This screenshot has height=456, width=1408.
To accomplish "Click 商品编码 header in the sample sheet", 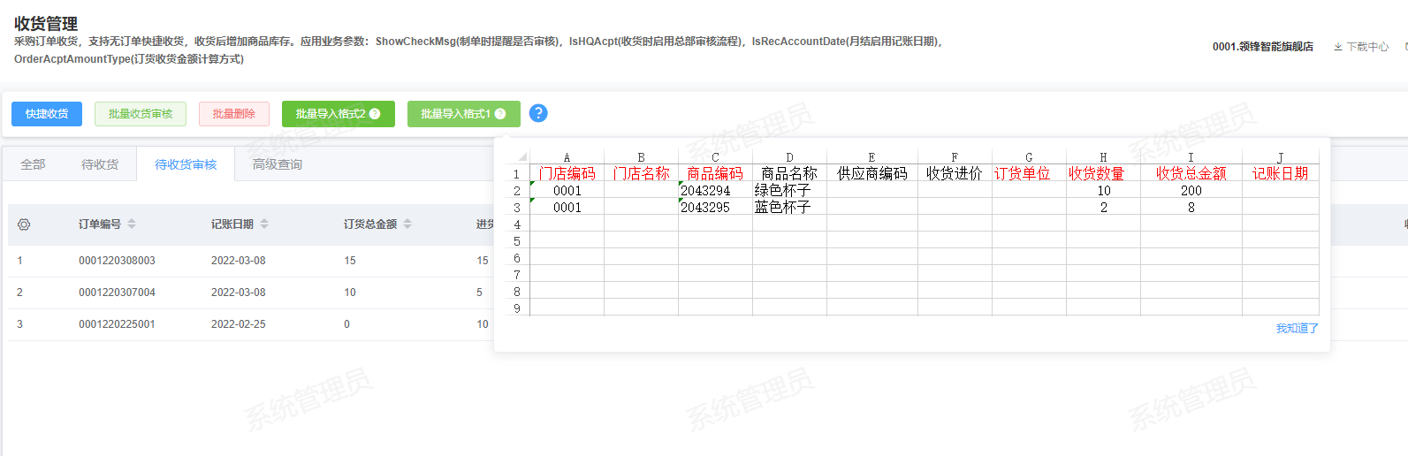I will tap(715, 173).
